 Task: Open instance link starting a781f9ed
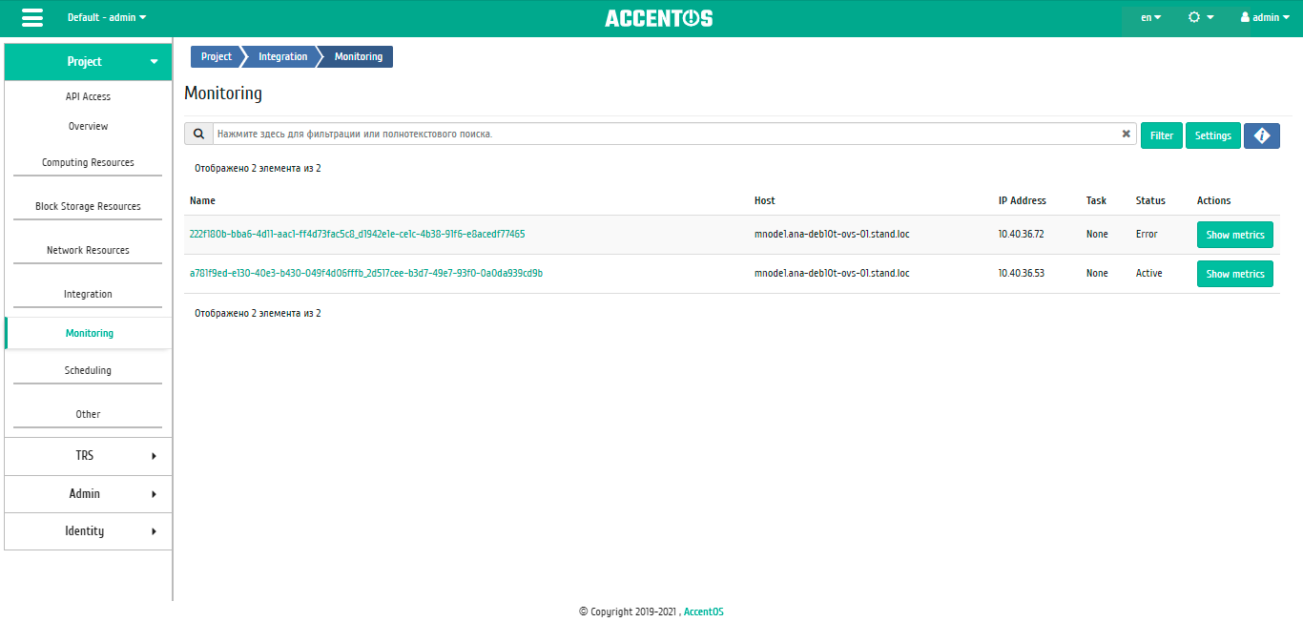click(x=366, y=273)
